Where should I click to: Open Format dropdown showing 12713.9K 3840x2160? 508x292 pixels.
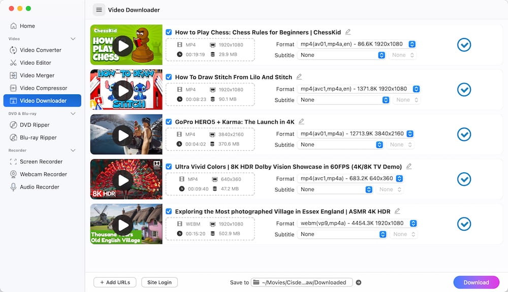pos(356,133)
